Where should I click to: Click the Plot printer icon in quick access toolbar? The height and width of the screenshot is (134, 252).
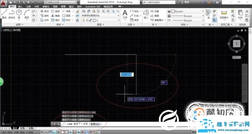(28, 2)
